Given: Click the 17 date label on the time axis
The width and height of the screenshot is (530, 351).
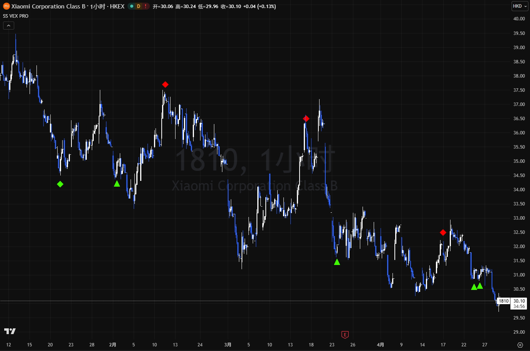Looking at the screenshot, I should click(x=443, y=345).
